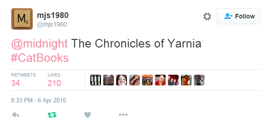Click the reply arrow icon
The image size is (270, 129).
(16, 115)
